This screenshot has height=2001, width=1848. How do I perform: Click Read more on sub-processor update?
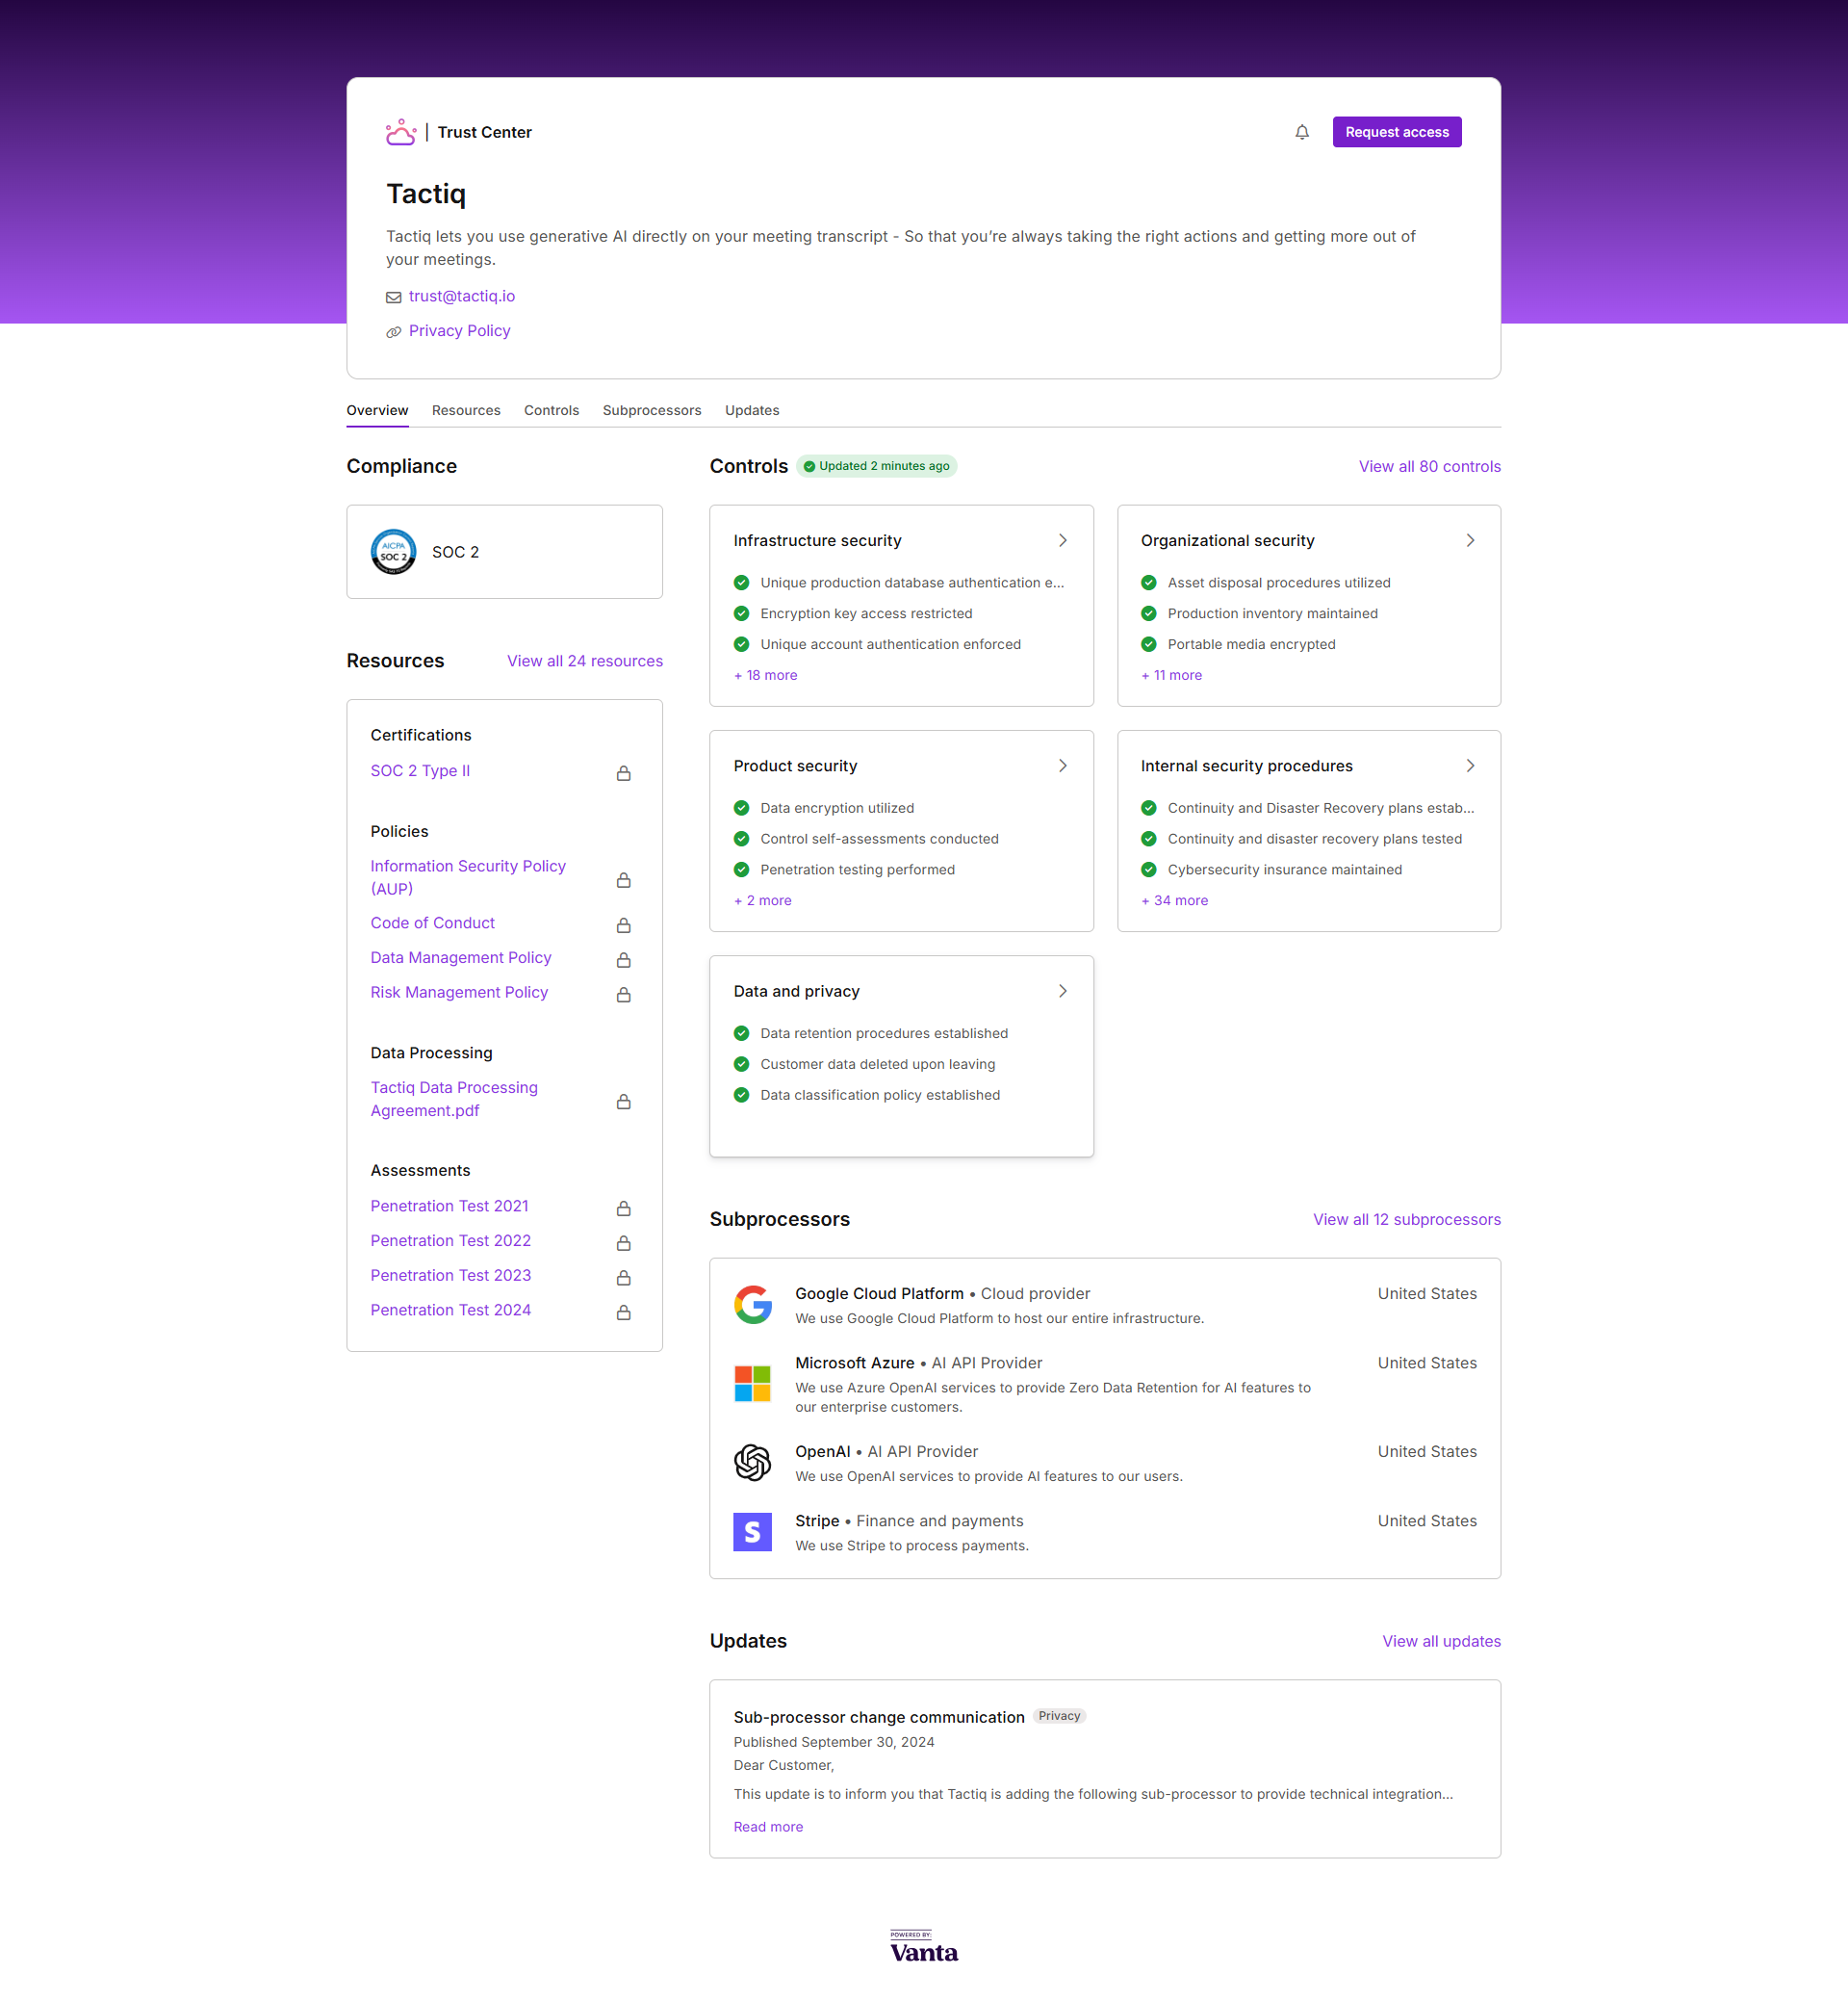click(x=767, y=1827)
